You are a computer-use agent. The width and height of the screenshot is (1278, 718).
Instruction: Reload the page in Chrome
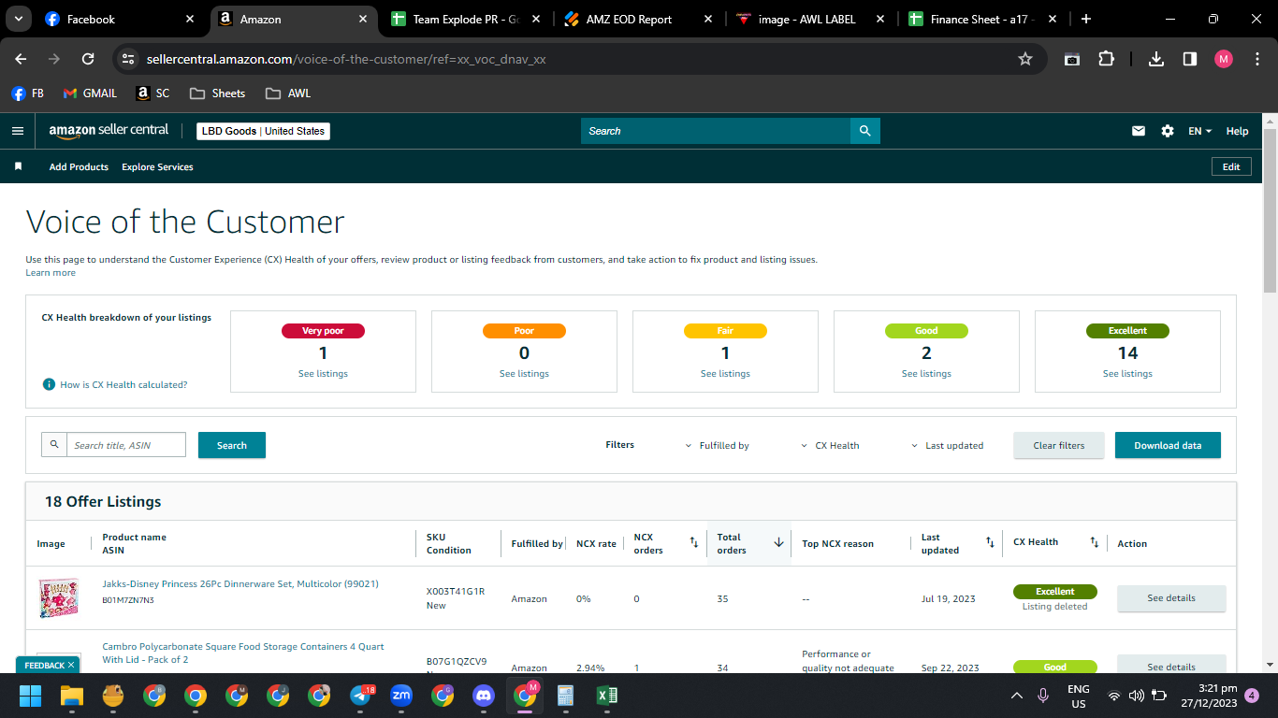coord(88,59)
